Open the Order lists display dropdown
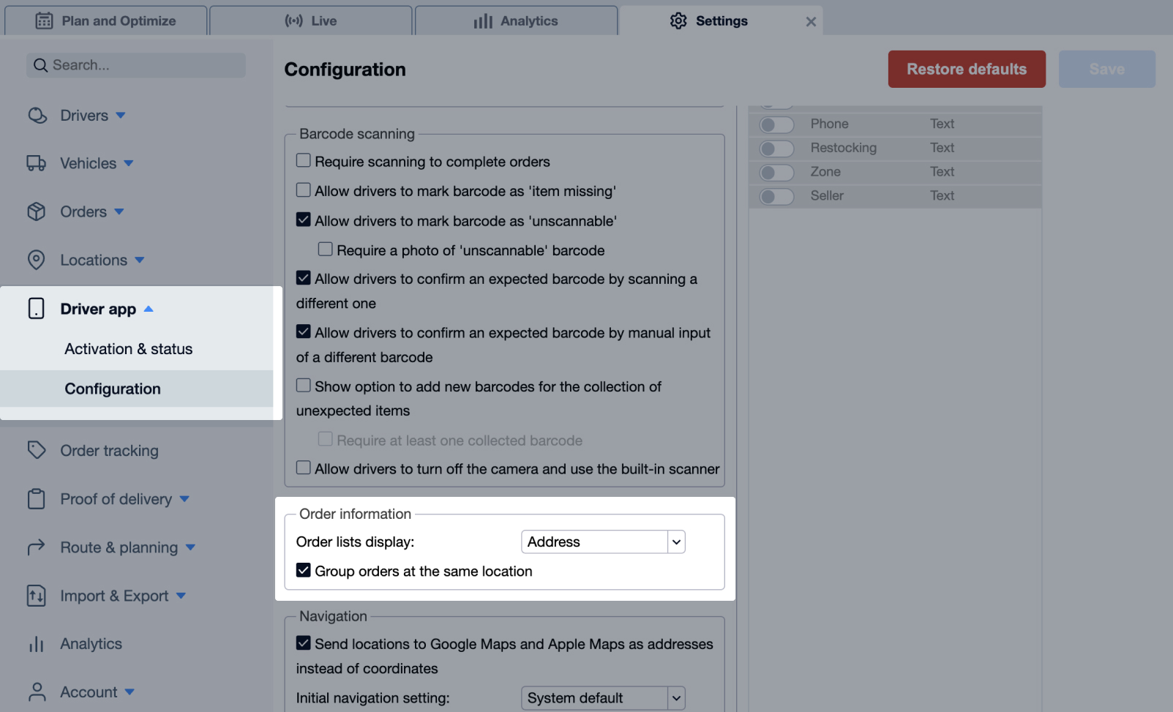The width and height of the screenshot is (1173, 712). [603, 542]
